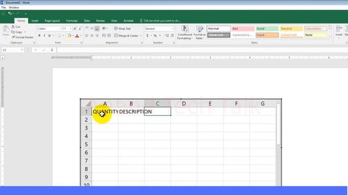Open the Alignment dialog launcher arrow
The image size is (348, 195).
(x=142, y=43)
